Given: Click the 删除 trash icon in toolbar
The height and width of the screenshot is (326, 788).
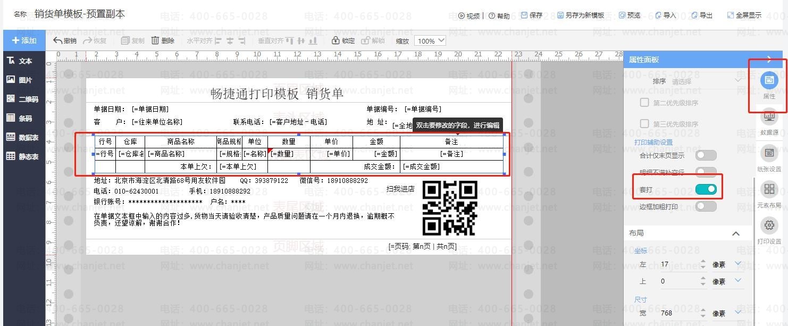Looking at the screenshot, I should (x=155, y=40).
